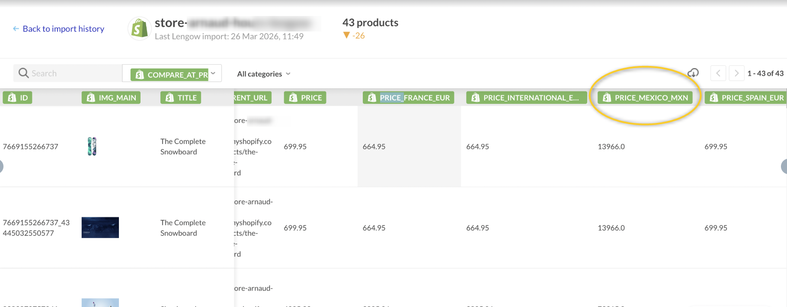Click inside the Search field
This screenshot has width=787, height=307.
tap(74, 73)
